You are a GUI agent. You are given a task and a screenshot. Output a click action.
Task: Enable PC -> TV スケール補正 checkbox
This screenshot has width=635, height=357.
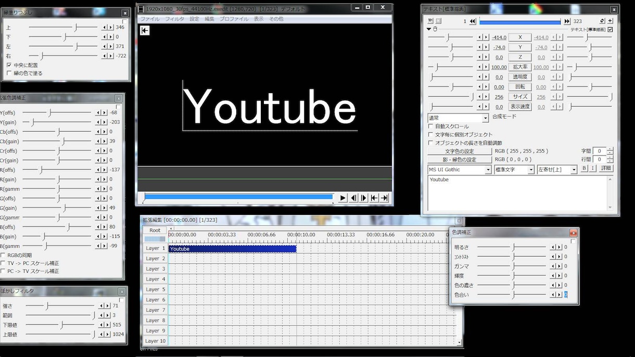(x=3, y=271)
